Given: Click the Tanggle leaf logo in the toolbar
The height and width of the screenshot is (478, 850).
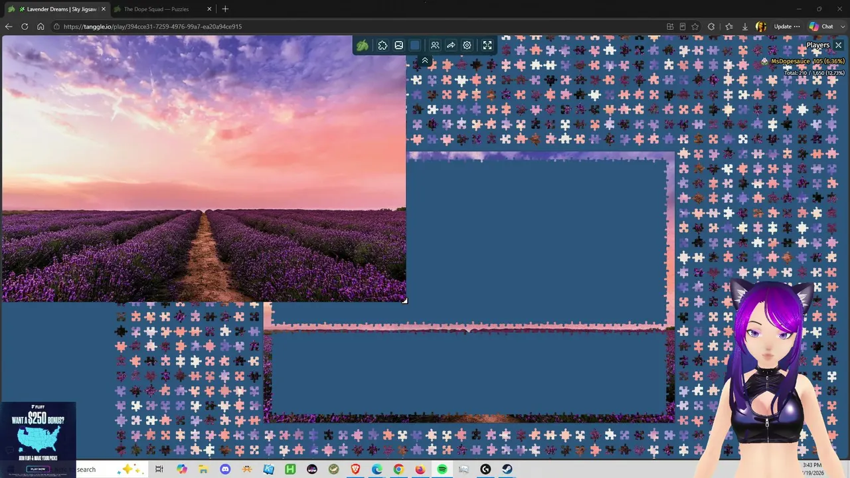Looking at the screenshot, I should [x=363, y=45].
